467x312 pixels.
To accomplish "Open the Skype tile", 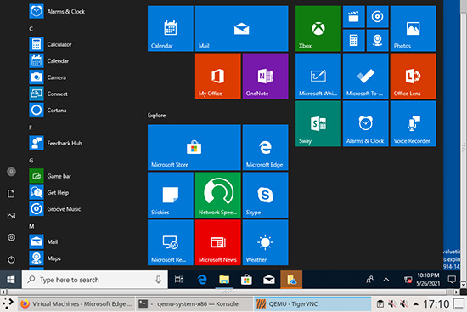I will coord(266,195).
